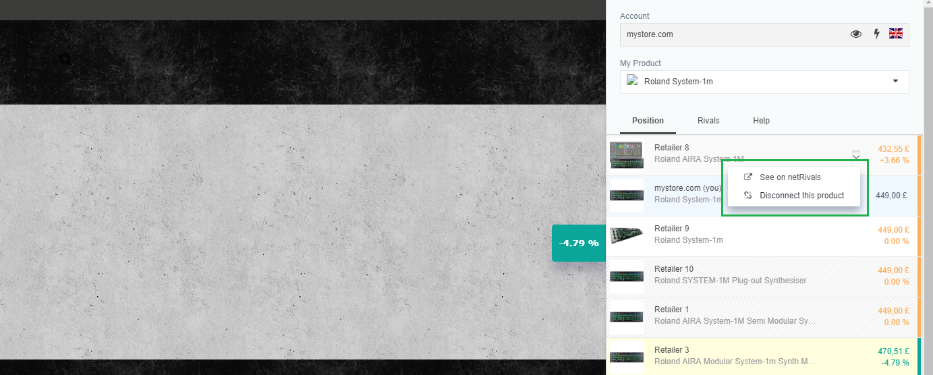Open the My Product dropdown arrow
933x375 pixels.
pos(895,81)
